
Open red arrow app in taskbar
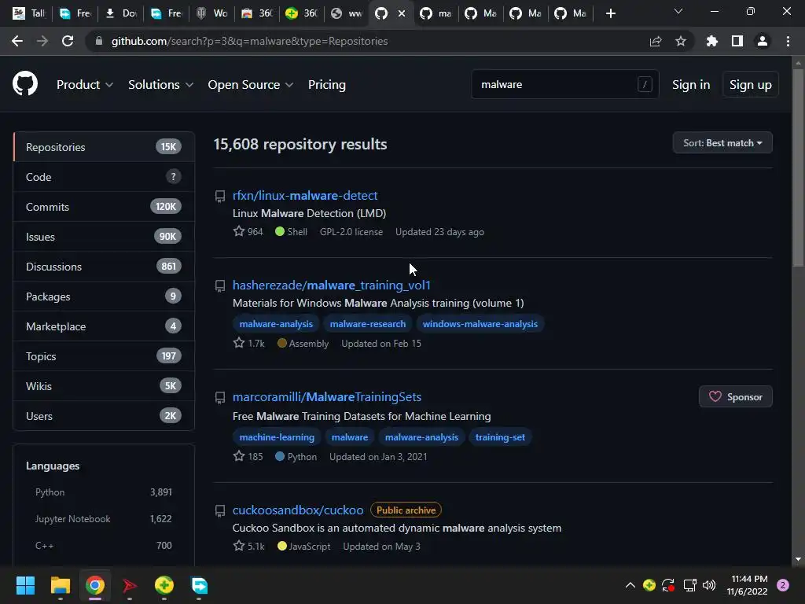tap(130, 585)
